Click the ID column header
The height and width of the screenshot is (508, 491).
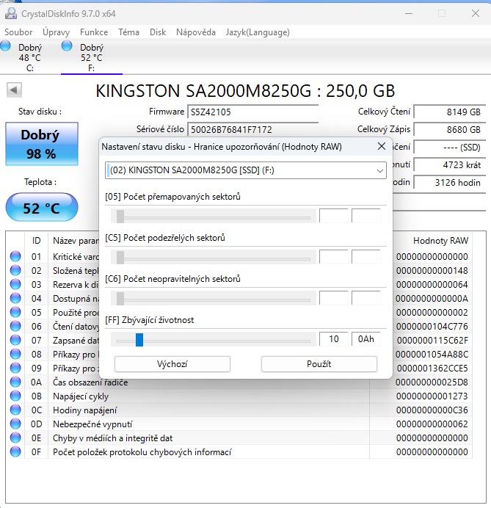click(x=36, y=240)
